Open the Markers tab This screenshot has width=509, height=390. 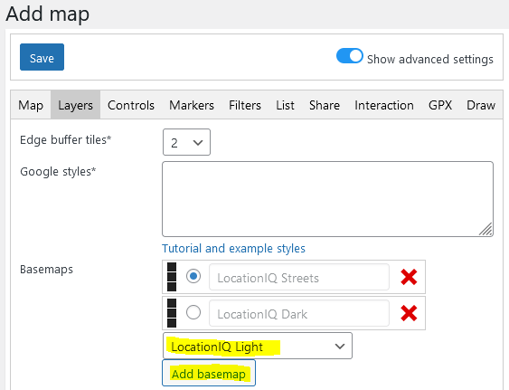click(x=192, y=105)
